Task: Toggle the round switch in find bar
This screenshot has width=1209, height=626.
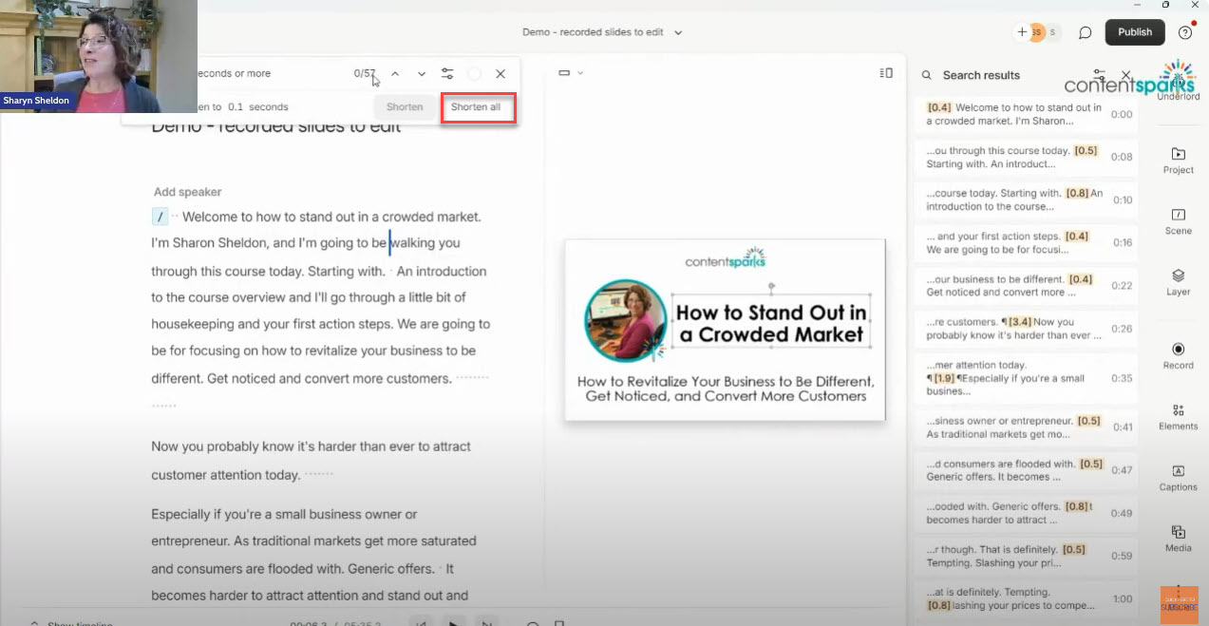Action: click(474, 73)
